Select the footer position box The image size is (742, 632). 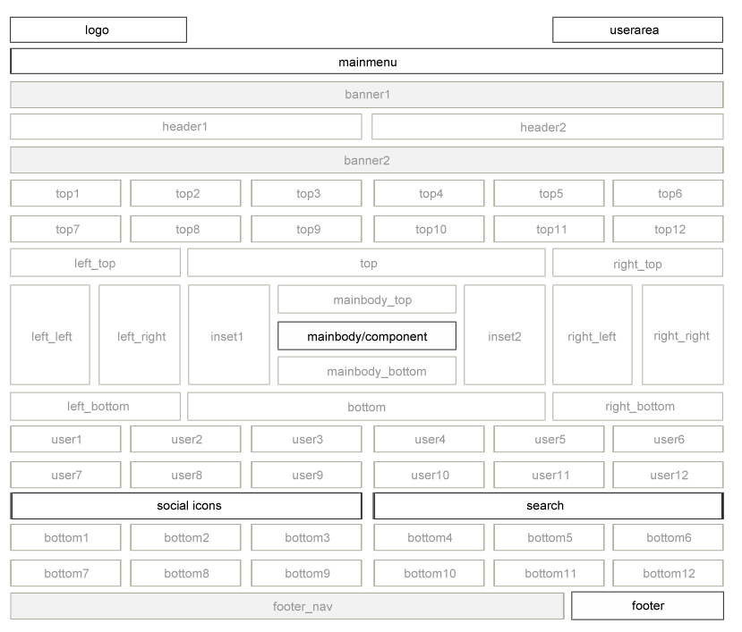tap(647, 605)
